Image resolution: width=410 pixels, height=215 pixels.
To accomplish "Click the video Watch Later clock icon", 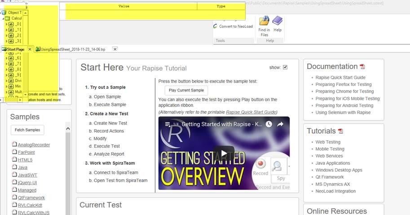I will (268, 124).
